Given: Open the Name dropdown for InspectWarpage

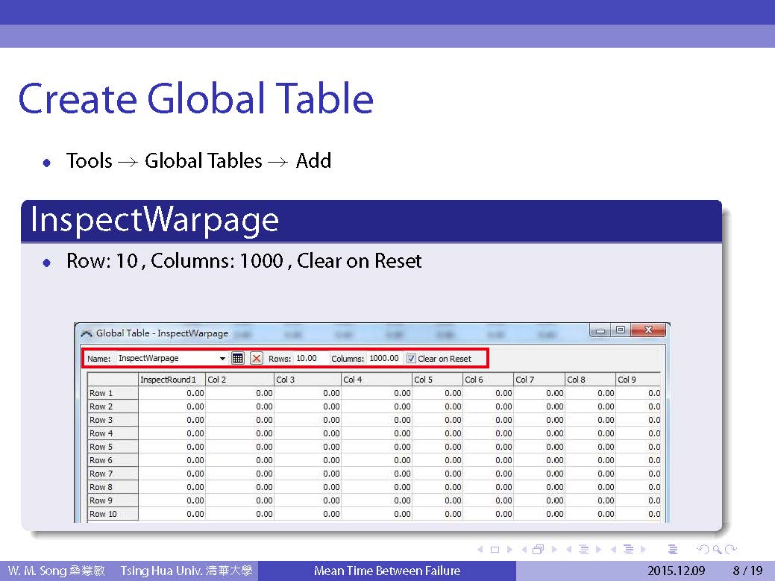Looking at the screenshot, I should point(222,358).
